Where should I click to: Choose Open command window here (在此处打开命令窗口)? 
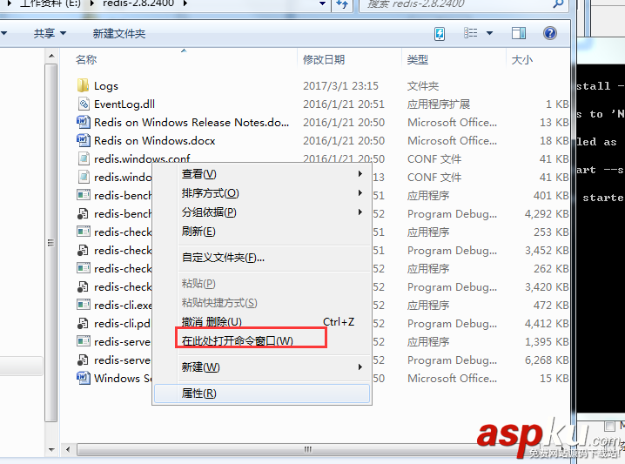click(262, 341)
